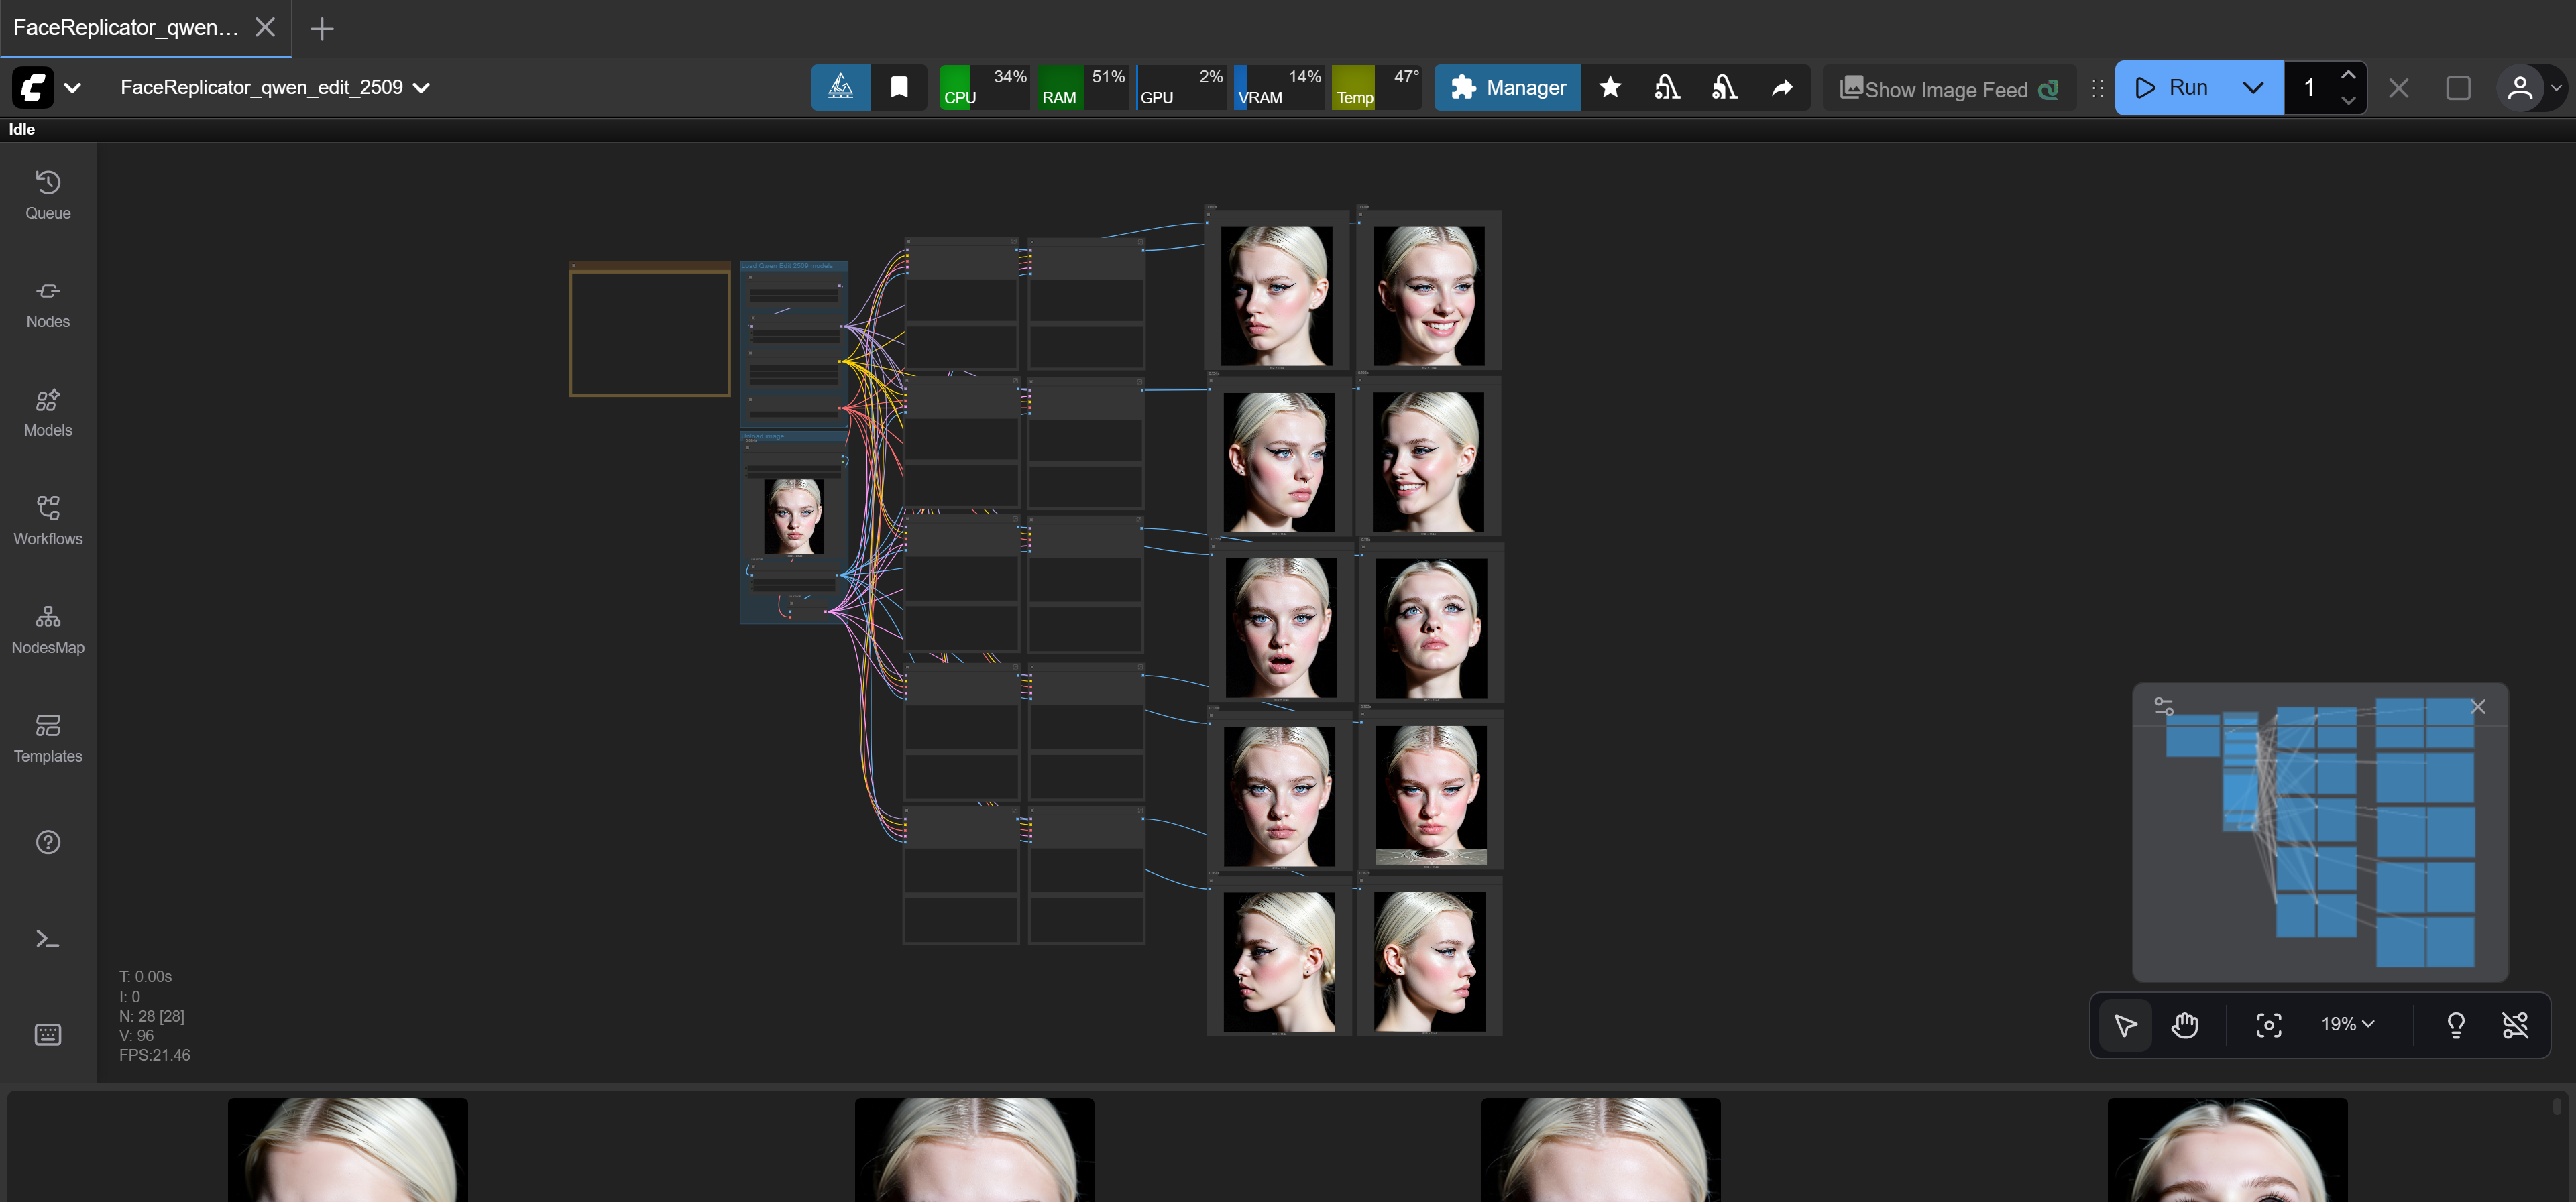The height and width of the screenshot is (1202, 2576).
Task: Open the keyboard shortcuts panel
Action: [x=48, y=1034]
